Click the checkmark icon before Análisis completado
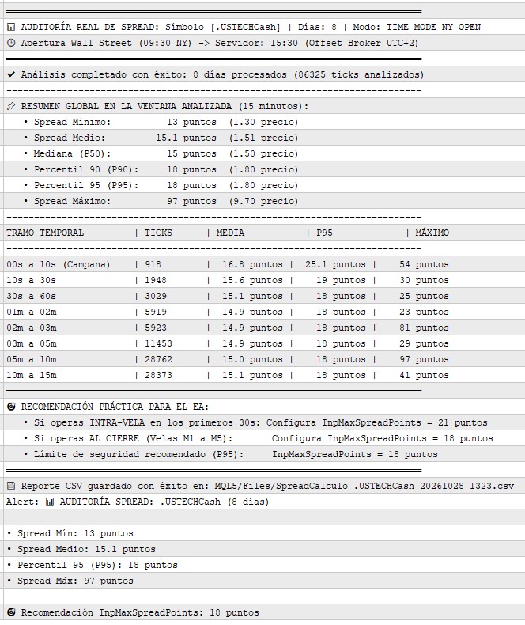 tap(11, 74)
